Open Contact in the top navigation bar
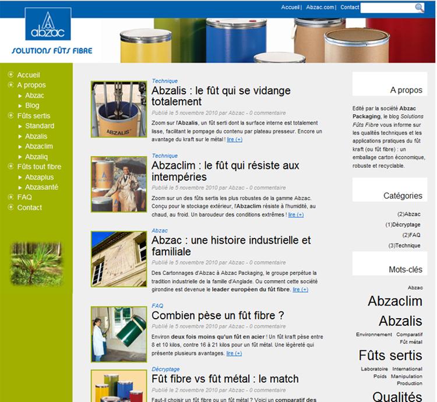Viewport: 437px width, 402px height. coord(350,7)
